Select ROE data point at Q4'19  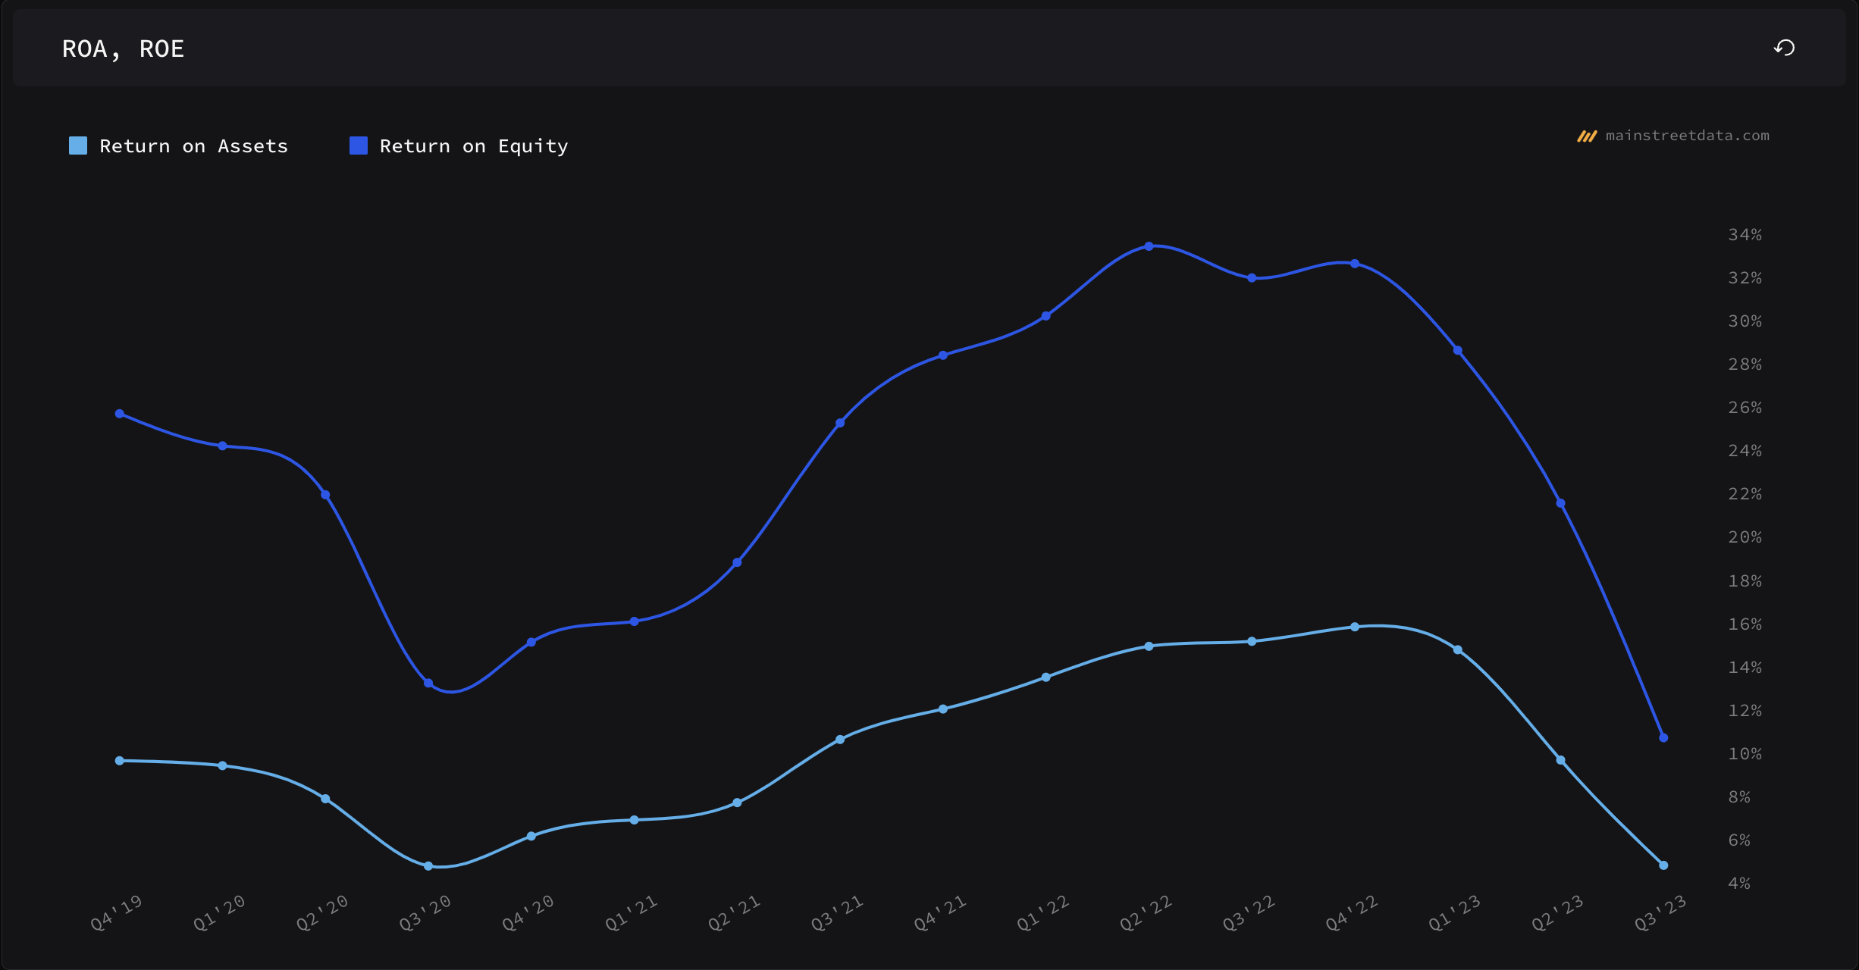point(120,414)
